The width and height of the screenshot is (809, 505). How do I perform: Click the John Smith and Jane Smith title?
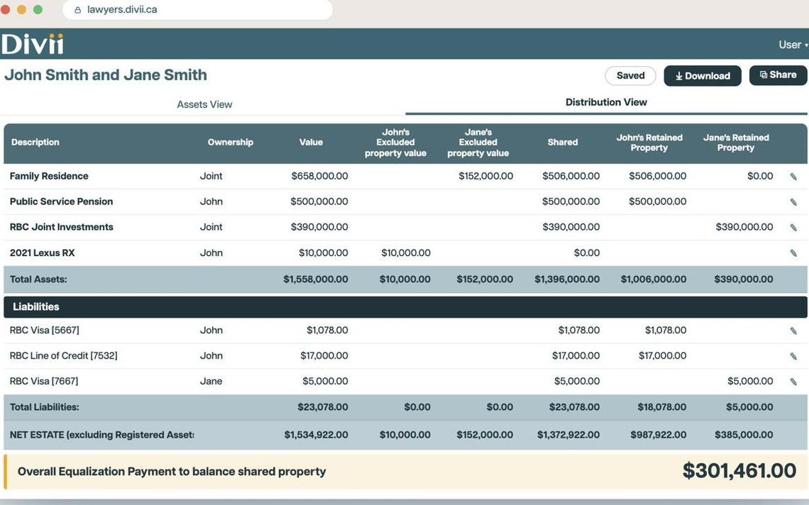tap(106, 74)
